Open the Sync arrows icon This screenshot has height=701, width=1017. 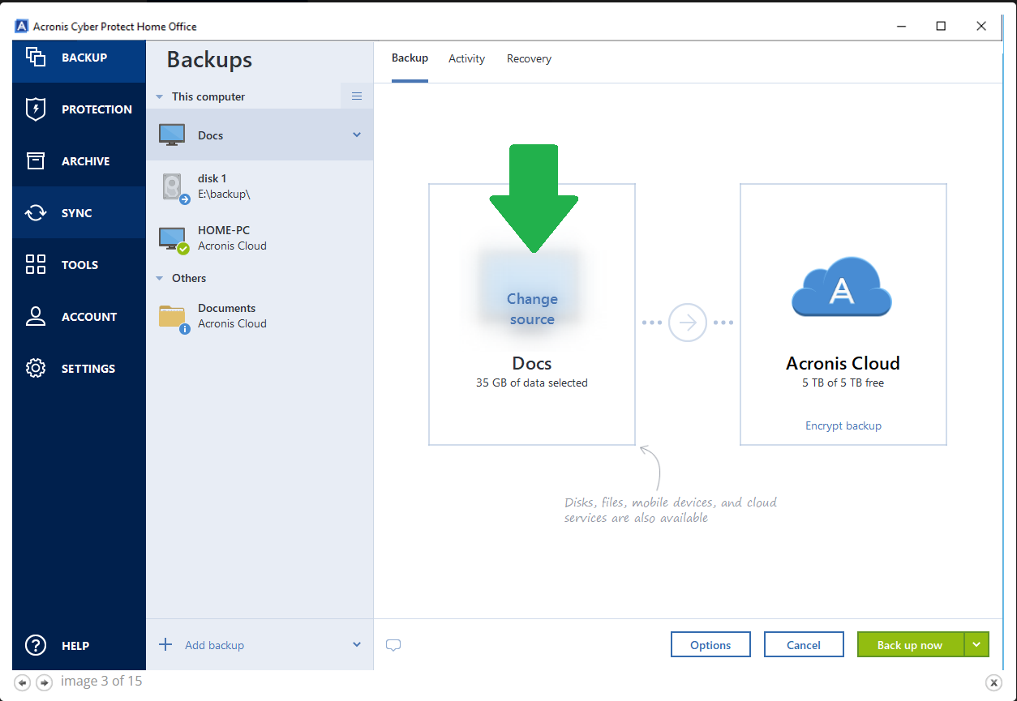point(35,213)
